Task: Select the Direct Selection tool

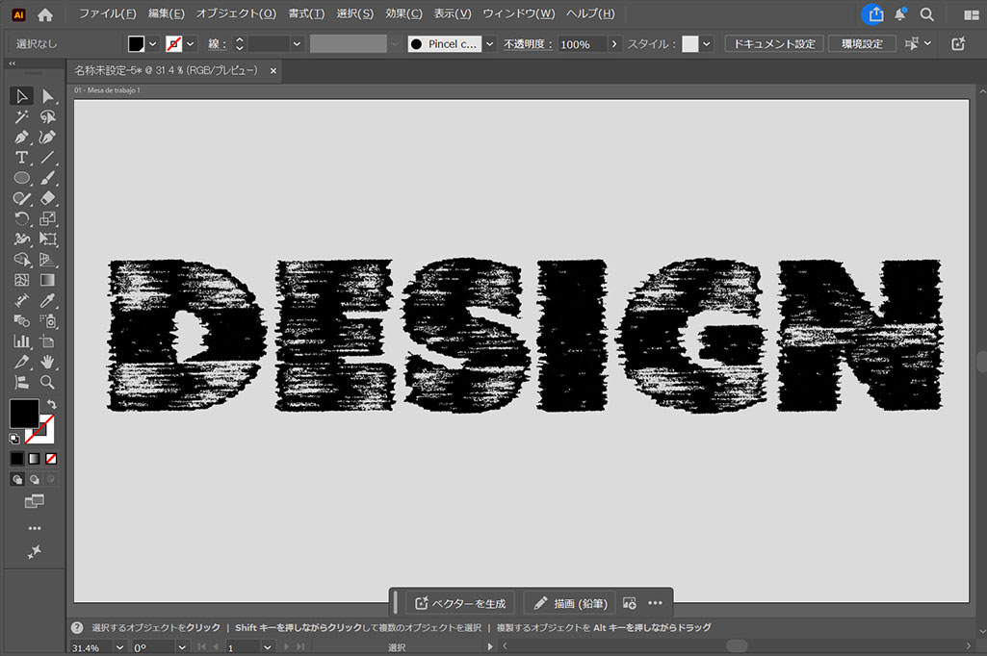Action: (x=48, y=96)
